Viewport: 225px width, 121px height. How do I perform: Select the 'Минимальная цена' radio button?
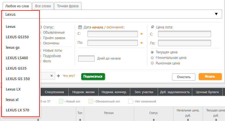tap(152, 58)
